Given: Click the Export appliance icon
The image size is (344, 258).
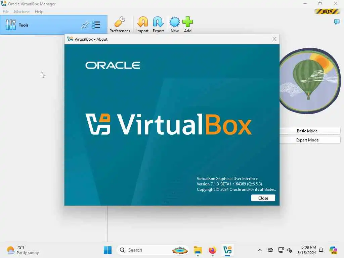Looking at the screenshot, I should [x=158, y=25].
